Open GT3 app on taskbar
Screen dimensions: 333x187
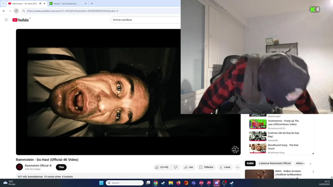(201, 183)
